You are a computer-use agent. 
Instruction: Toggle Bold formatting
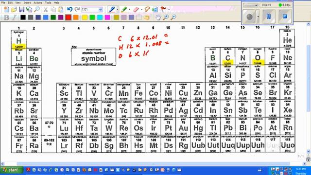coord(6,17)
